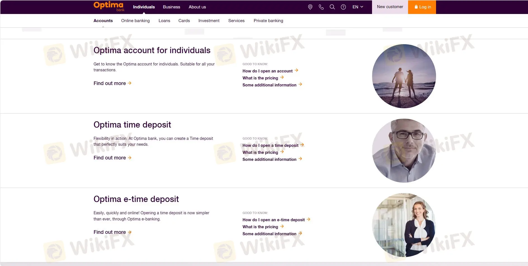Screen dimensions: 528x266
Task: Open the branch locator pin icon
Action: (310, 7)
